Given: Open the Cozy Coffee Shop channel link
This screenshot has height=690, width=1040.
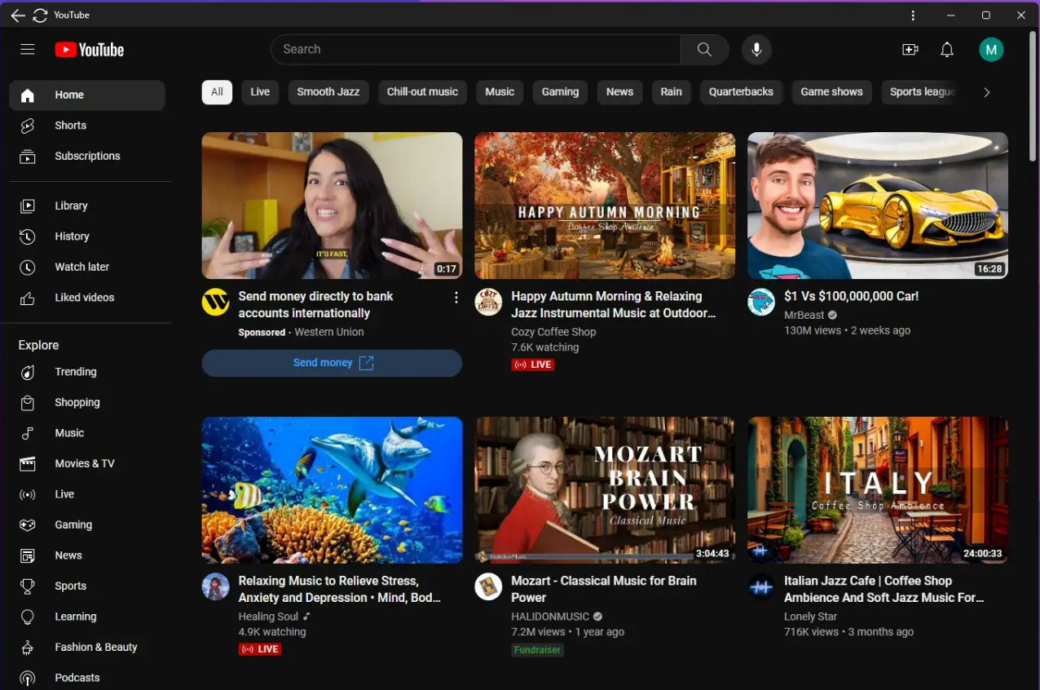Looking at the screenshot, I should tap(553, 332).
